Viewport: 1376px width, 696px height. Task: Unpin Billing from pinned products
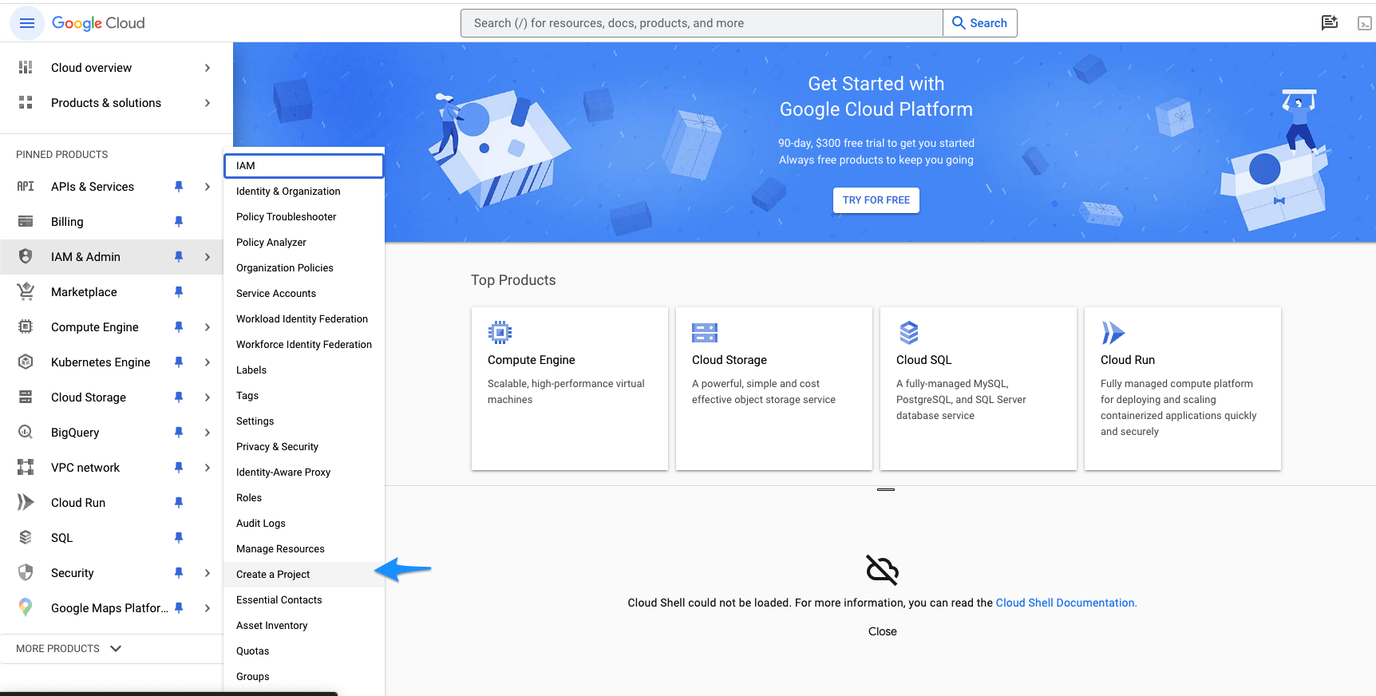[179, 221]
